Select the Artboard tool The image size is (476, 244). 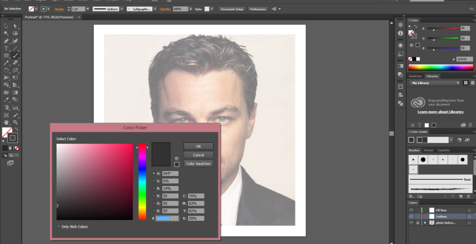6,115
